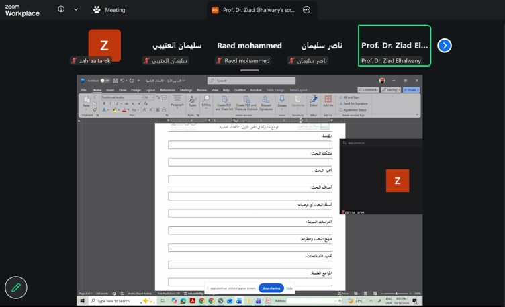
Task: Click the Request Signatures icon
Action: pos(266,103)
